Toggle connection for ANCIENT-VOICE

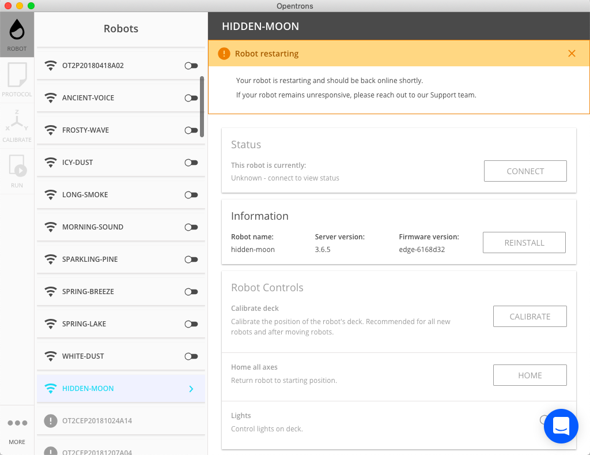pos(191,98)
